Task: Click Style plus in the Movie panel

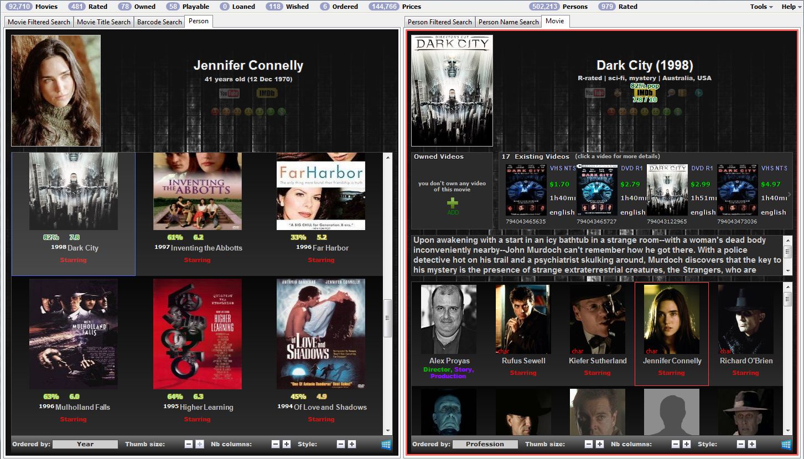Action: (752, 444)
